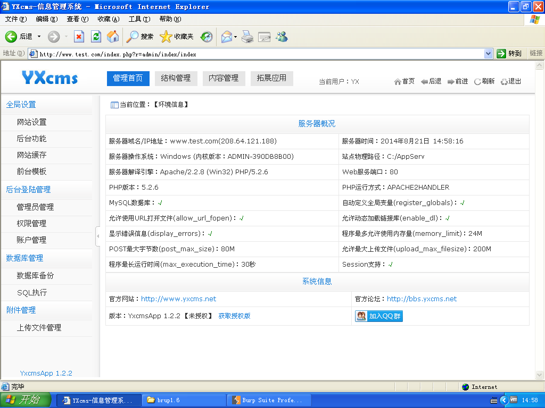Visit the http://www.yxcms.net official site link
545x408 pixels.
(178, 299)
